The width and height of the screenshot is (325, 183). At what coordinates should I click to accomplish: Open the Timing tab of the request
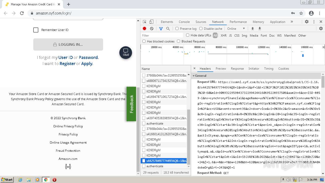coord(269,69)
